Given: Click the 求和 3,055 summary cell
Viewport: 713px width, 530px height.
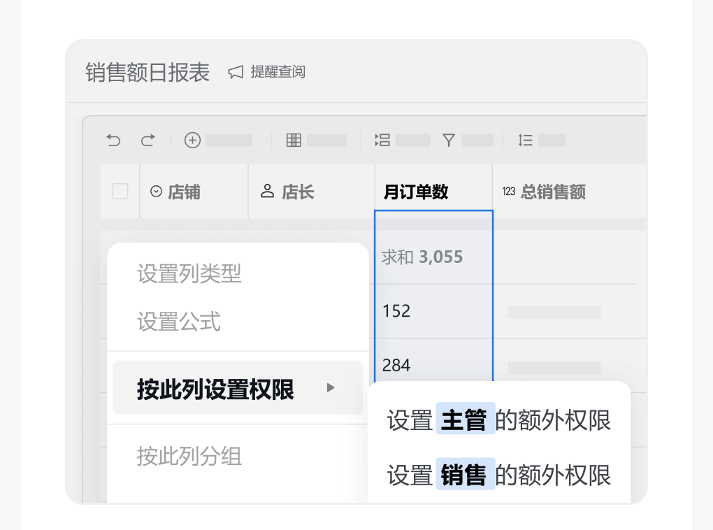Looking at the screenshot, I should pos(433,257).
